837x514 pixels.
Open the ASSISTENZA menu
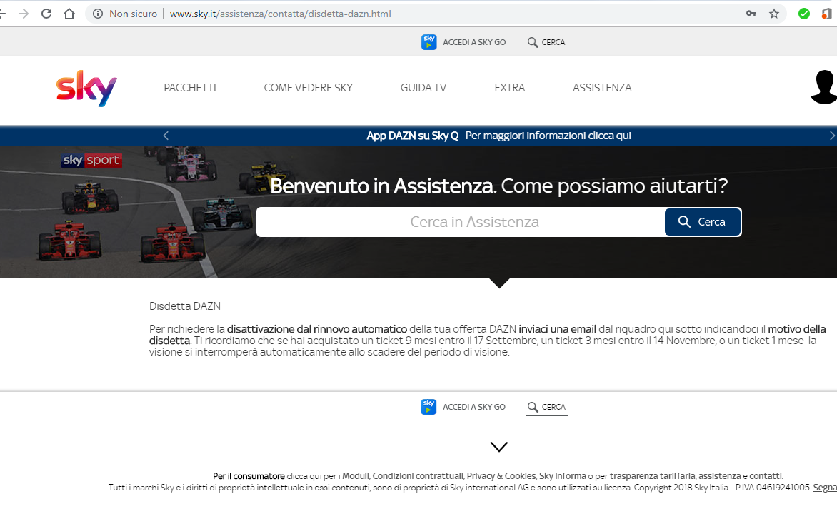click(x=602, y=88)
